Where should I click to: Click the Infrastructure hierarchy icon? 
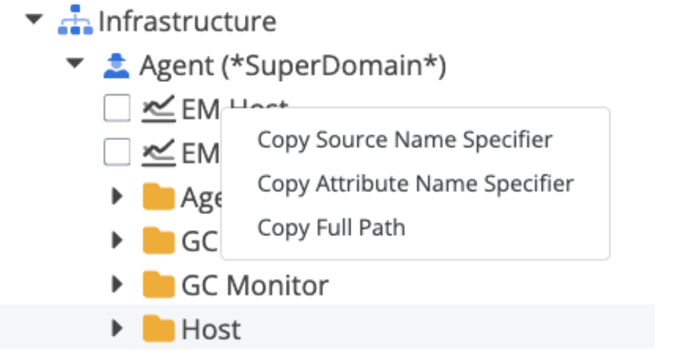click(x=76, y=21)
